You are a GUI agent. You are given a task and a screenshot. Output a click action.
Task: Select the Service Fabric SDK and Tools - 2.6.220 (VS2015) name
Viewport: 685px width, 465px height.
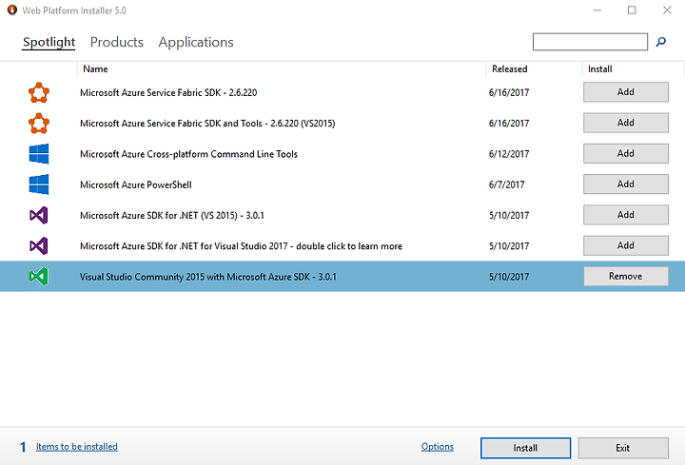[207, 124]
